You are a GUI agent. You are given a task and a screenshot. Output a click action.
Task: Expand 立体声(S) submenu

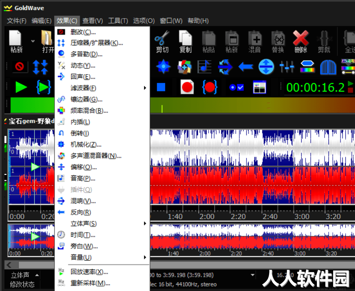coord(145,223)
